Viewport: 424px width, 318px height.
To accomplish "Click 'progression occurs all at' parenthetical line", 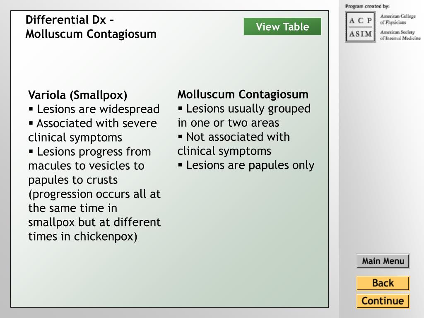I will pyautogui.click(x=94, y=194).
